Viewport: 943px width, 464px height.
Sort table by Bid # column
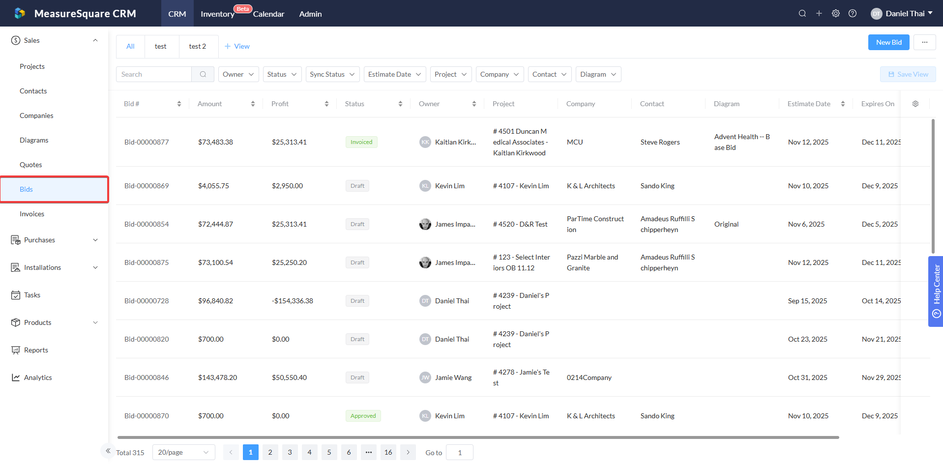click(178, 104)
